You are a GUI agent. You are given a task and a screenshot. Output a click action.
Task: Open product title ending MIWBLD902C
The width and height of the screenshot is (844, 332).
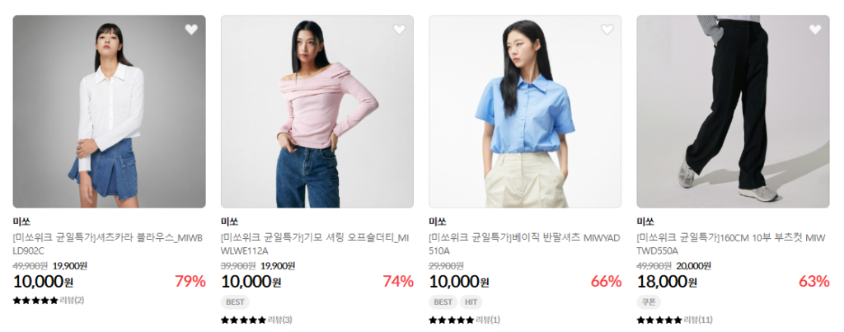[108, 245]
